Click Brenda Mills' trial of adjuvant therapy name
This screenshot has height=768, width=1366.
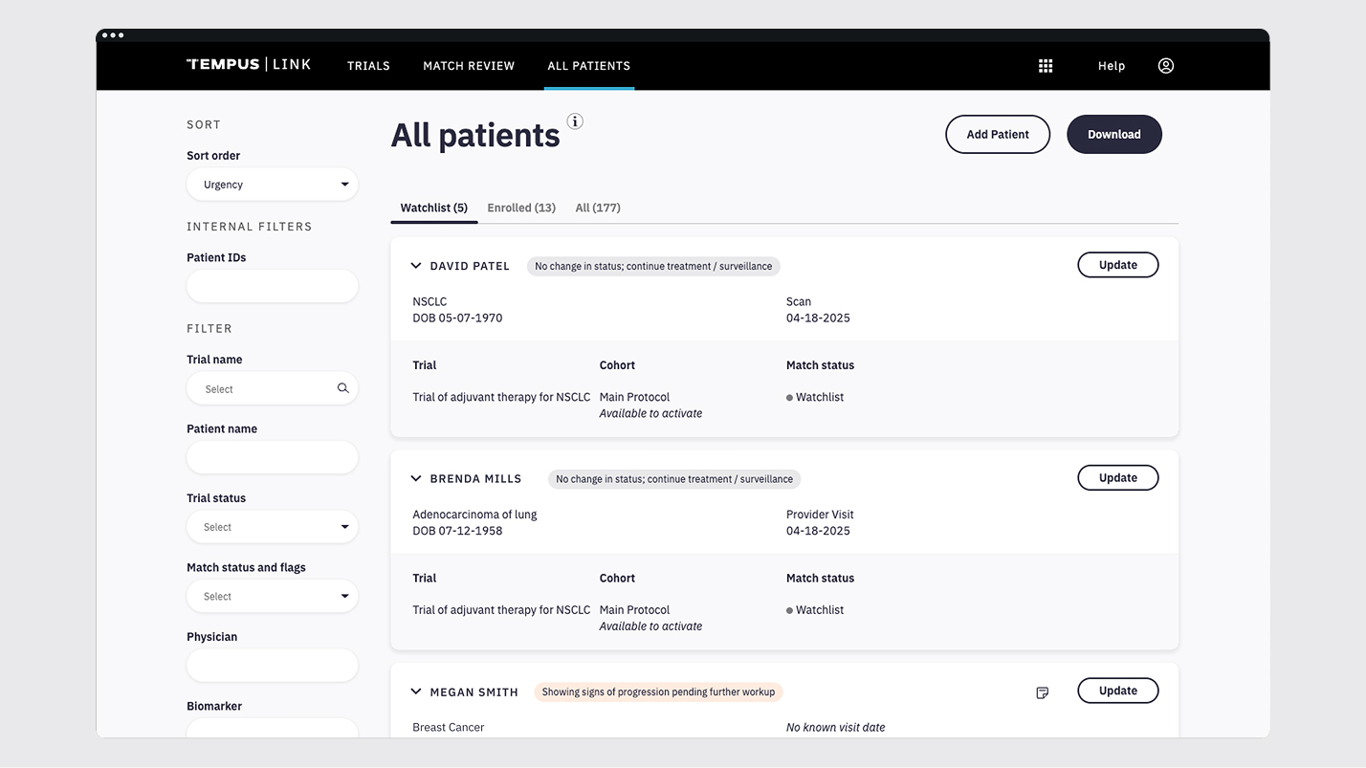tap(501, 610)
